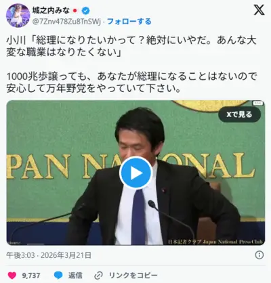Click the chain link copy icon
The width and height of the screenshot is (271, 283).
coord(98,276)
